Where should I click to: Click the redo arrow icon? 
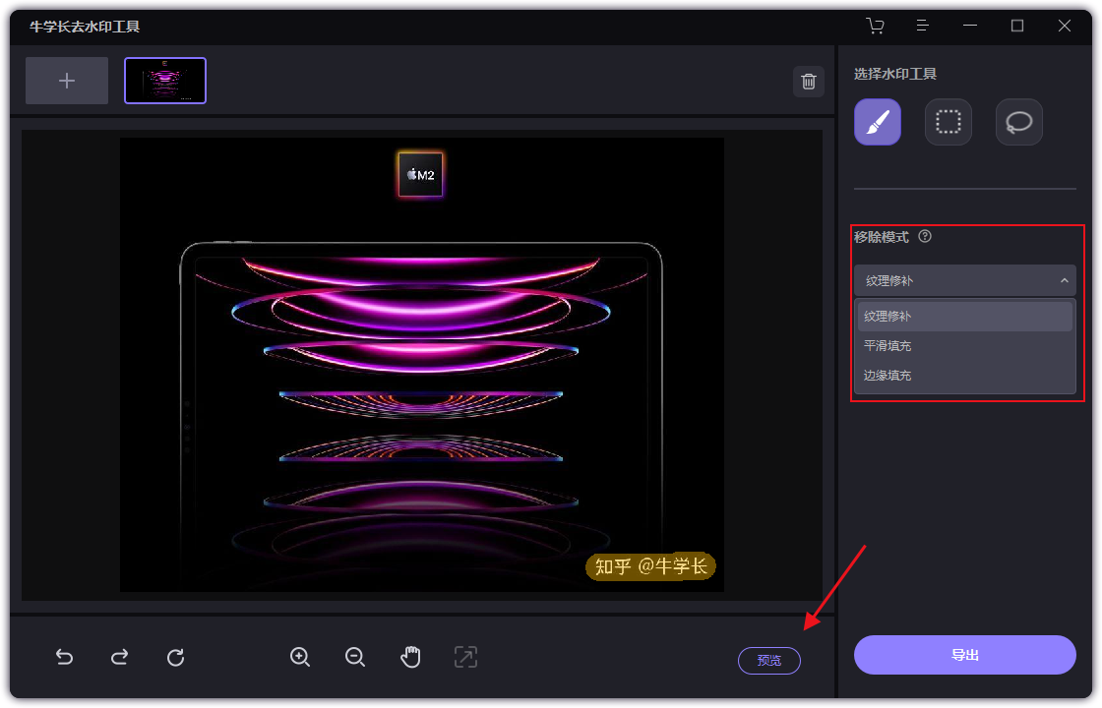119,657
